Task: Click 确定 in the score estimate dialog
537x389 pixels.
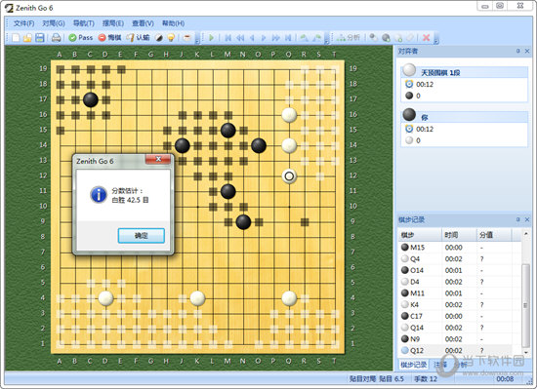Action: [x=142, y=236]
